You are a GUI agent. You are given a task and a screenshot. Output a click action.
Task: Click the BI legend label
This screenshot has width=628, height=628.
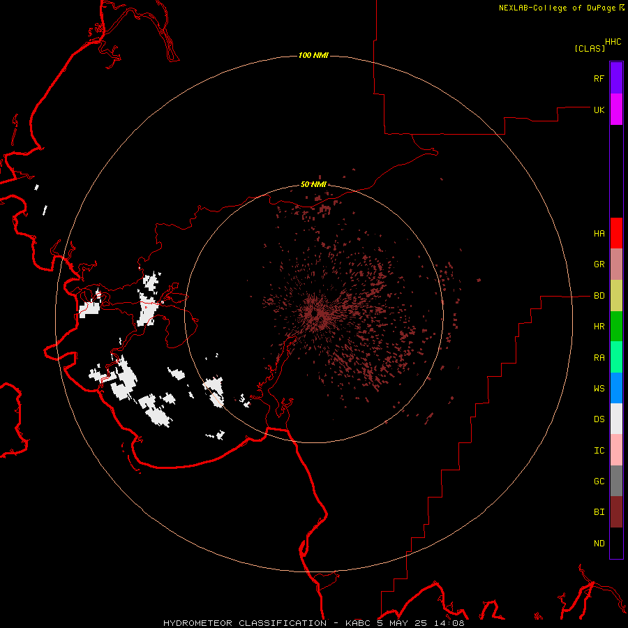[599, 512]
